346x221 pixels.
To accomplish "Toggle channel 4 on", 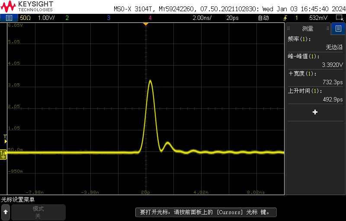I will (150, 18).
